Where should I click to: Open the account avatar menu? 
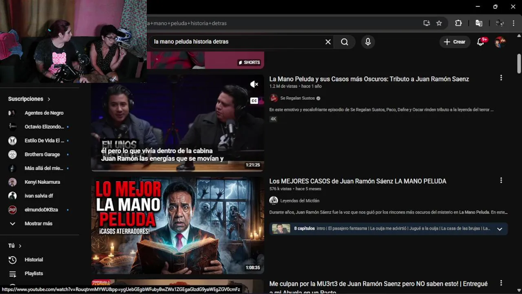pyautogui.click(x=500, y=42)
